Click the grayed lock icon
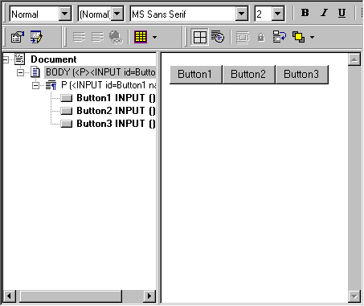 point(261,37)
